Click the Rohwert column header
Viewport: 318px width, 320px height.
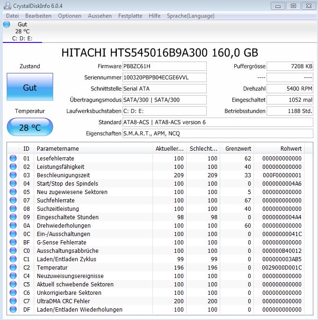[279, 148]
